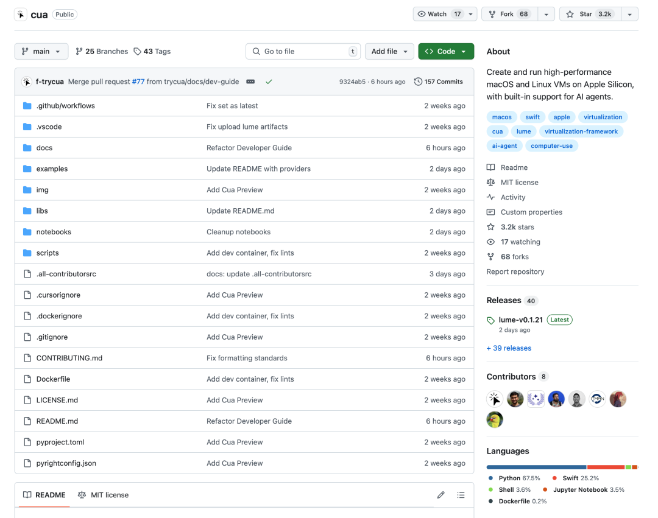
Task: Click commit hash 9324ab5
Action: pos(352,82)
